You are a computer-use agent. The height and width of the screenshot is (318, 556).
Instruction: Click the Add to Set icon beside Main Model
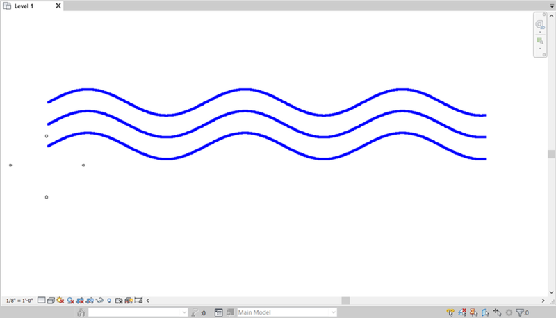[230, 312]
